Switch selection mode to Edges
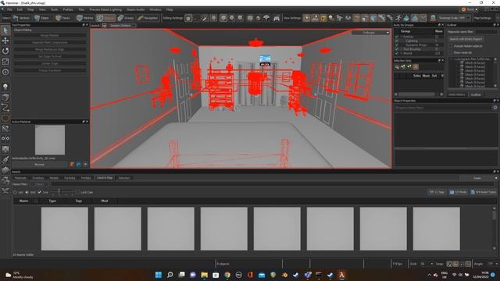Viewport: 500px width, 281px height. tap(41, 18)
